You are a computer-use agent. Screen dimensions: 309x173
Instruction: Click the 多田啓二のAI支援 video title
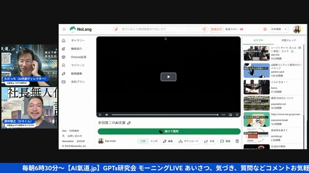pyautogui.click(x=112, y=123)
